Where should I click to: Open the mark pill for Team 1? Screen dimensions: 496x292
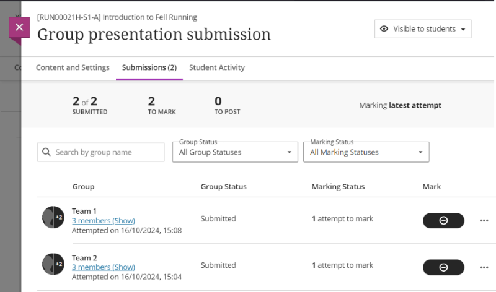point(443,220)
